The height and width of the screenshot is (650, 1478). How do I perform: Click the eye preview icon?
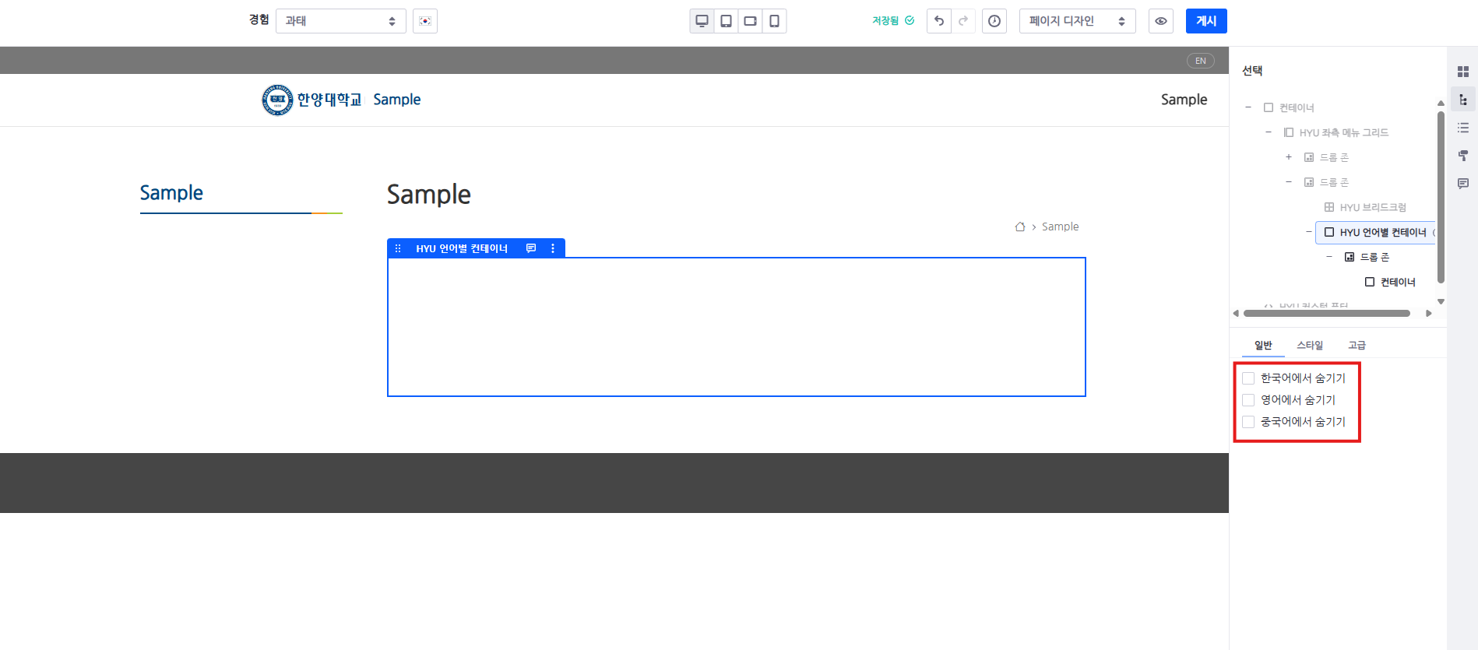pyautogui.click(x=1160, y=21)
